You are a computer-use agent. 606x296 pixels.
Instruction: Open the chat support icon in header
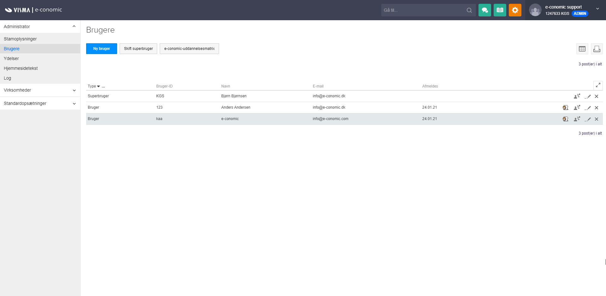[484, 10]
